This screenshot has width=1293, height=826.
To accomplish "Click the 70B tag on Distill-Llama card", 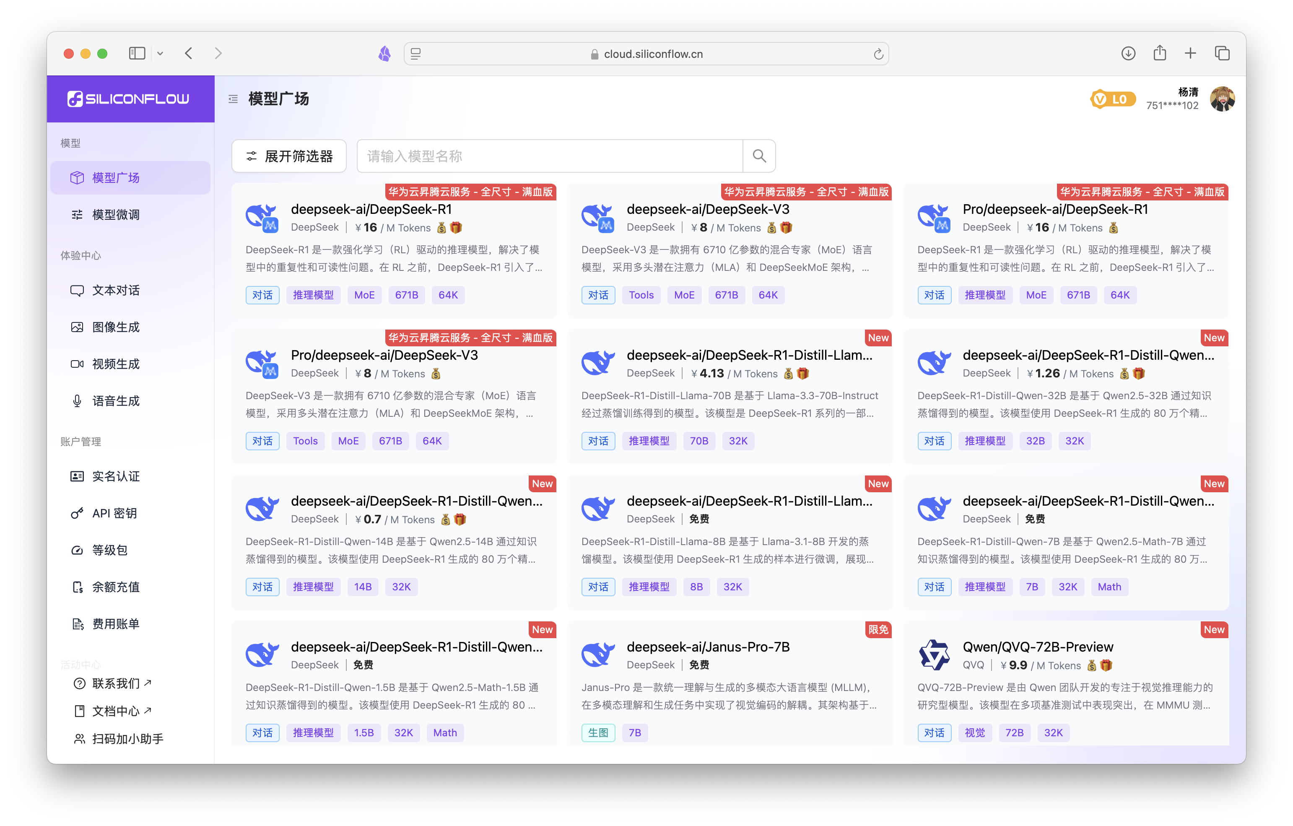I will click(x=698, y=442).
